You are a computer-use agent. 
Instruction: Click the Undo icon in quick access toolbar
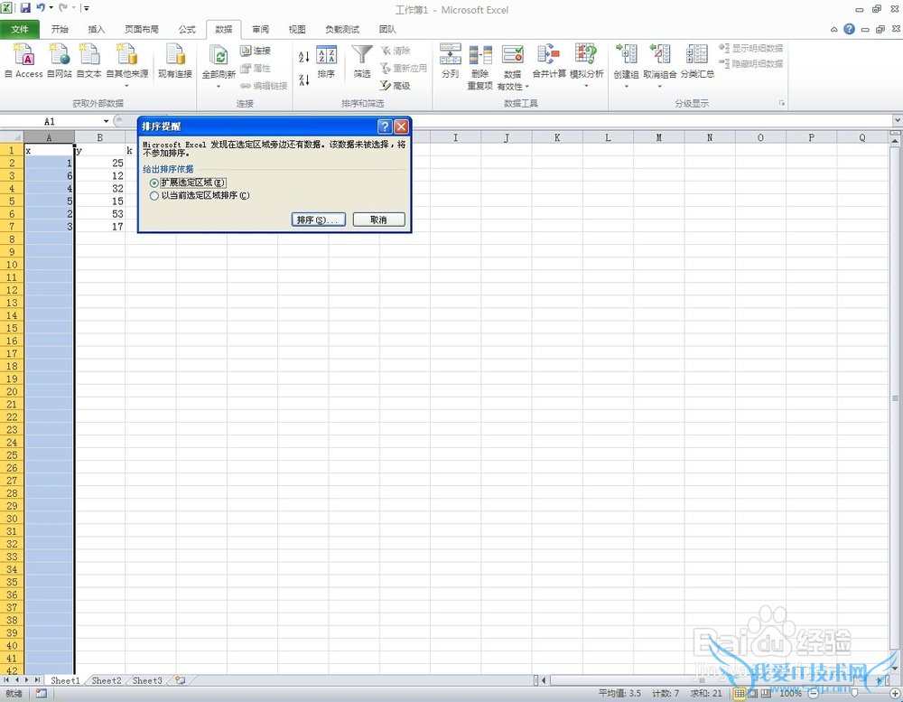(x=41, y=8)
